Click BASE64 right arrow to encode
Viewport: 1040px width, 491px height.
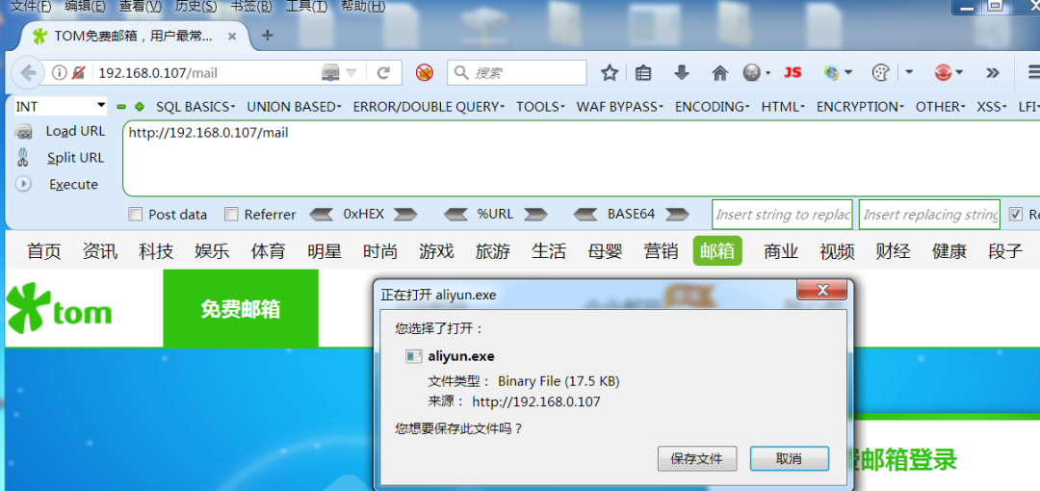point(677,215)
